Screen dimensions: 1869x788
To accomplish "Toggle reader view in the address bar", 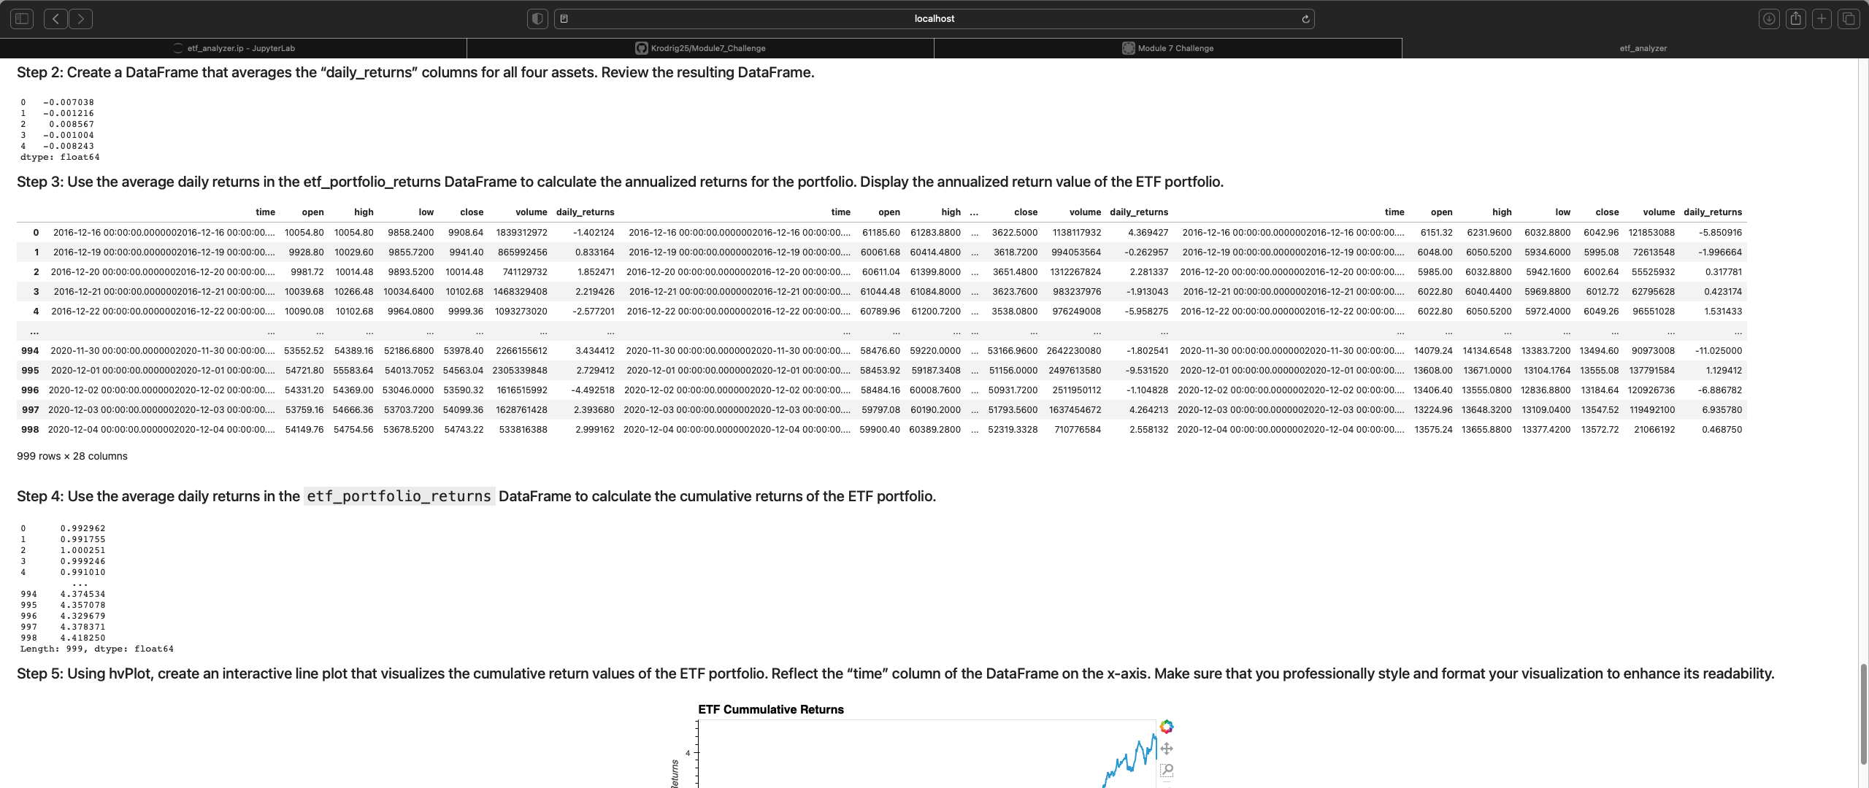I will 564,18.
